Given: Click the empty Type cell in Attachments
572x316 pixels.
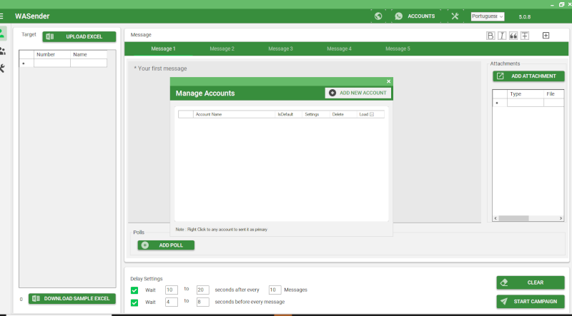Looking at the screenshot, I should pos(526,103).
